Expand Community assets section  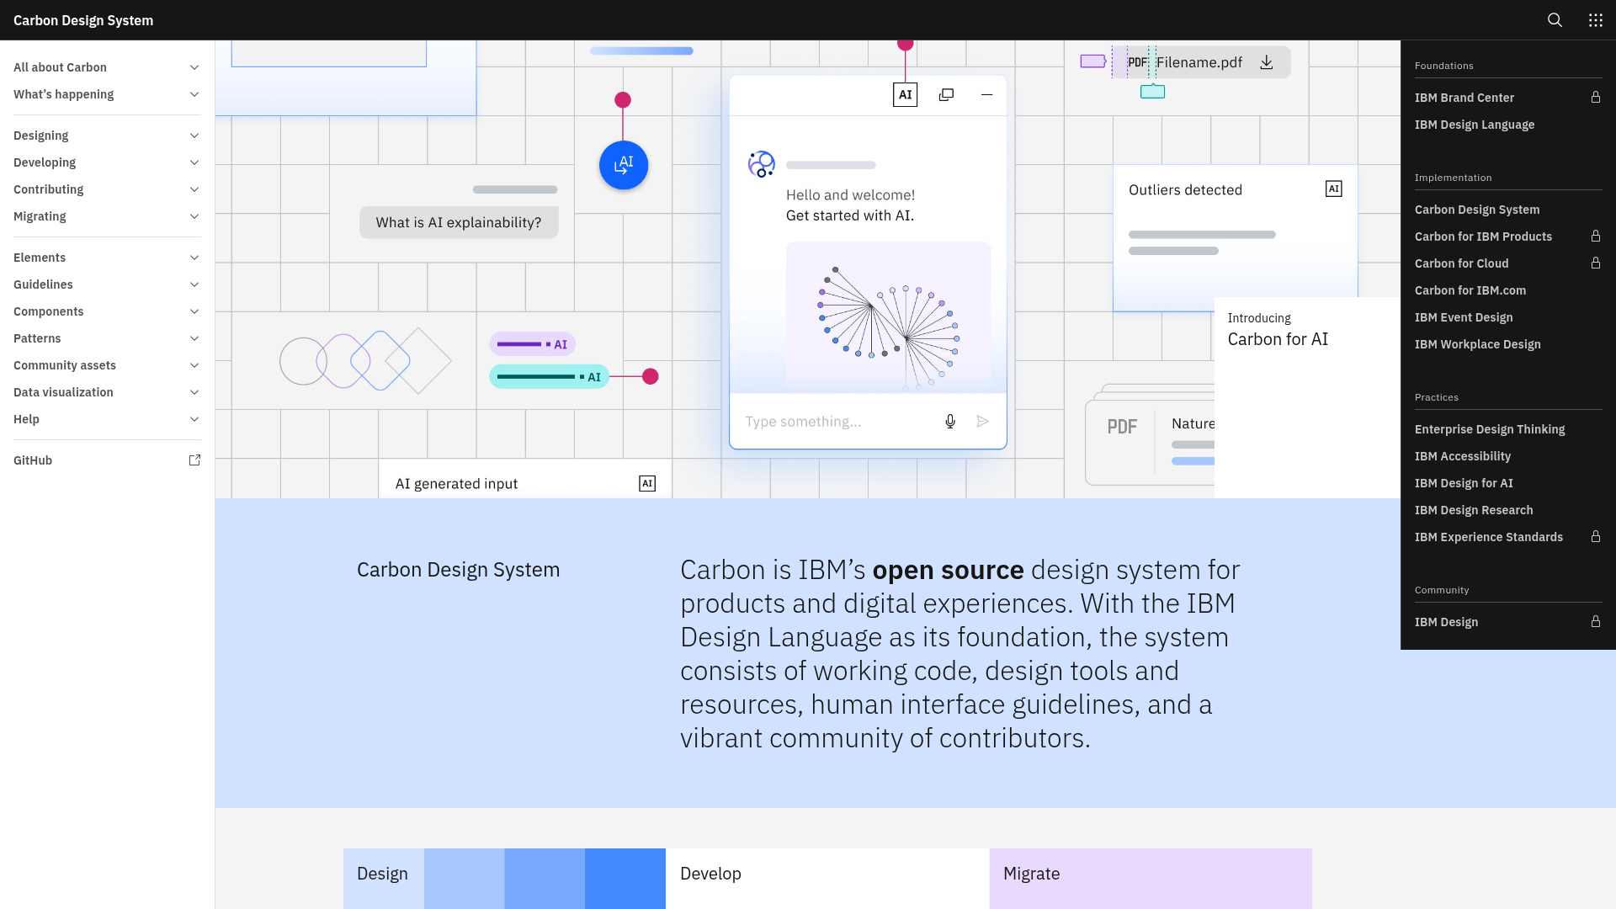[107, 365]
